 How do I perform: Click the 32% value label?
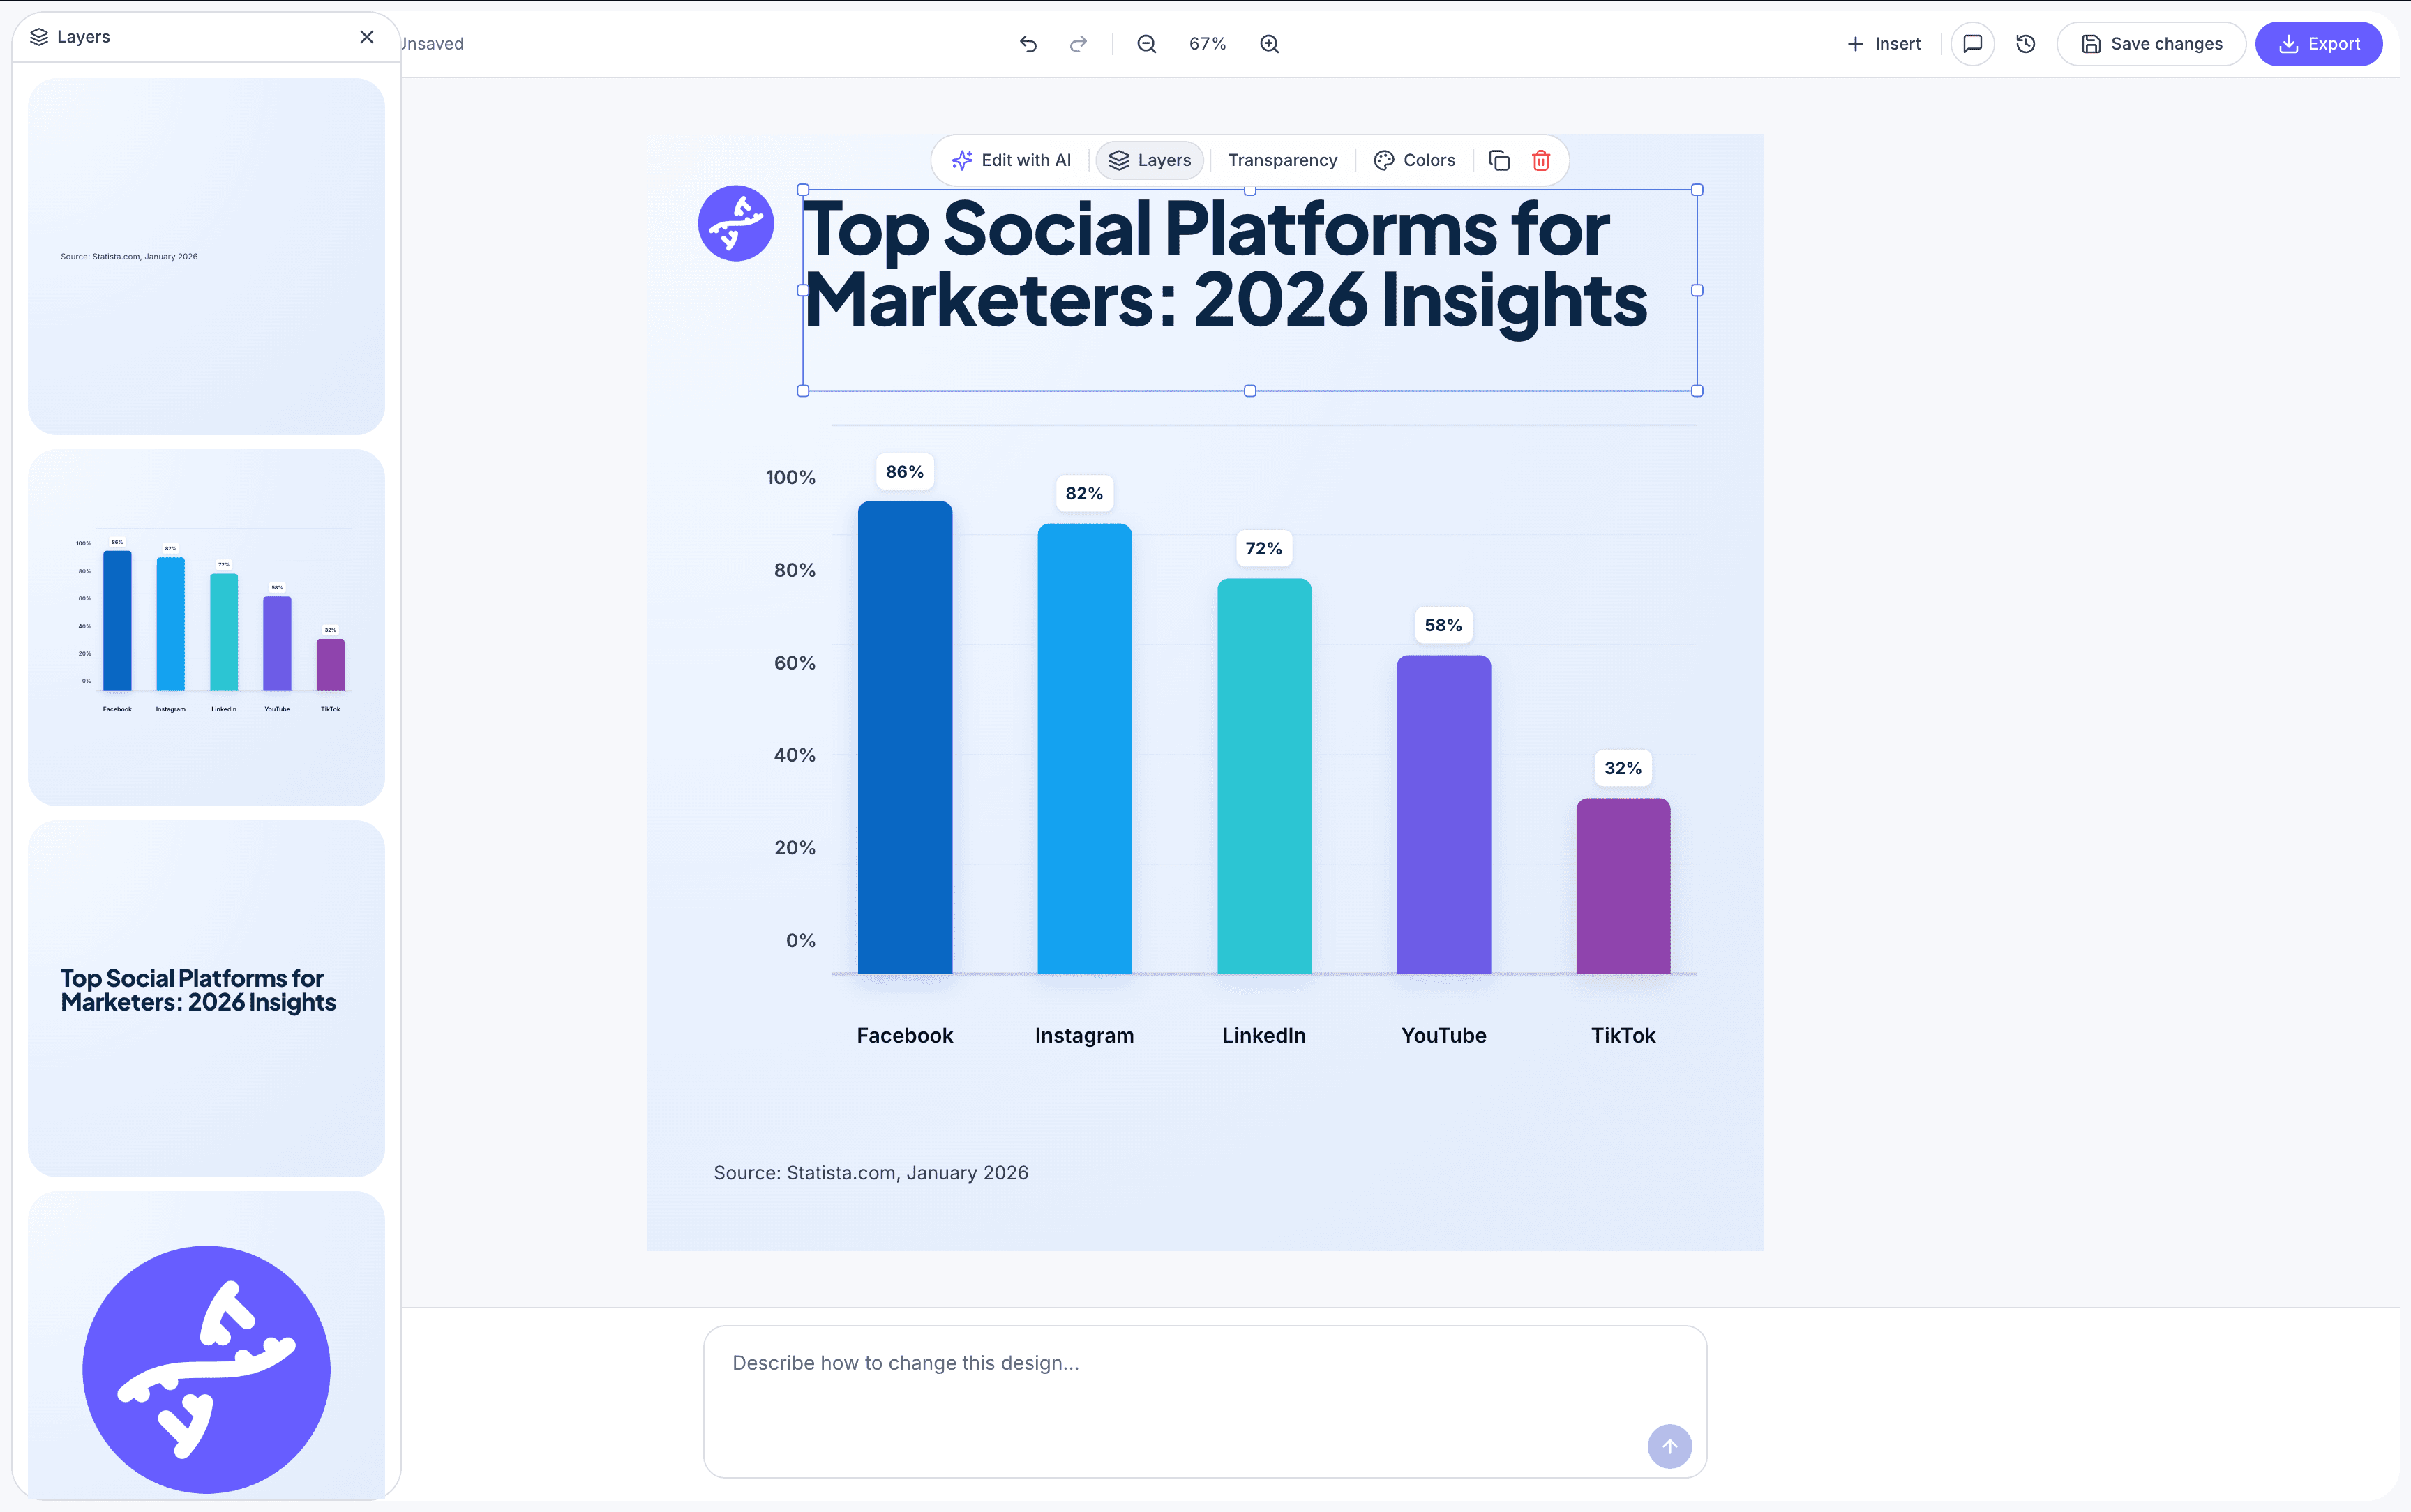[1623, 768]
